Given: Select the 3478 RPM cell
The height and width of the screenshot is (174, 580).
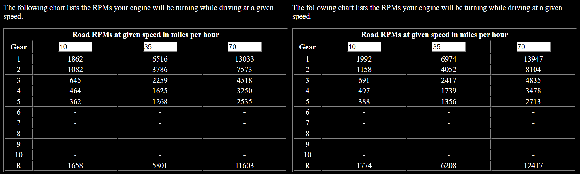Looking at the screenshot, I should coord(533,91).
